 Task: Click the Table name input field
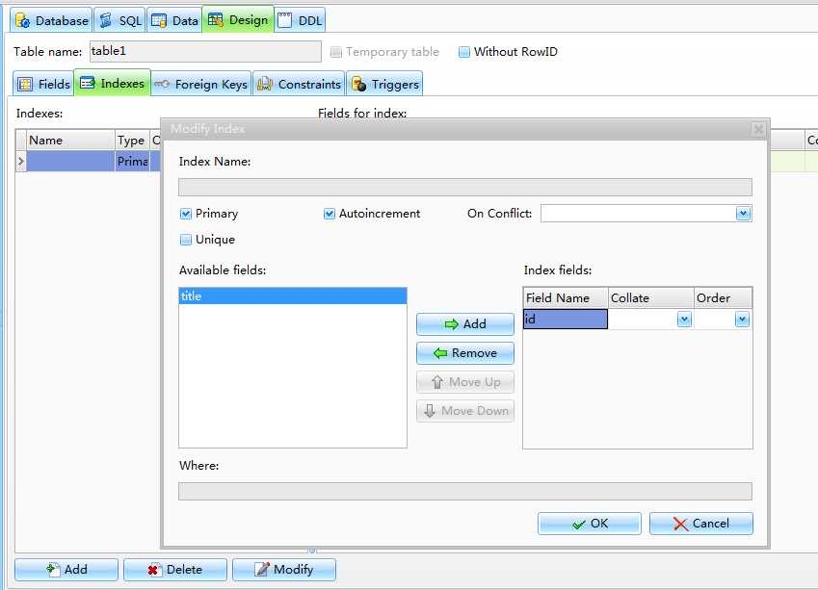point(205,52)
